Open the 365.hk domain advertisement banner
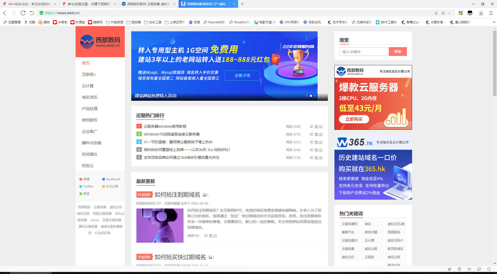497x274 pixels. 373,167
